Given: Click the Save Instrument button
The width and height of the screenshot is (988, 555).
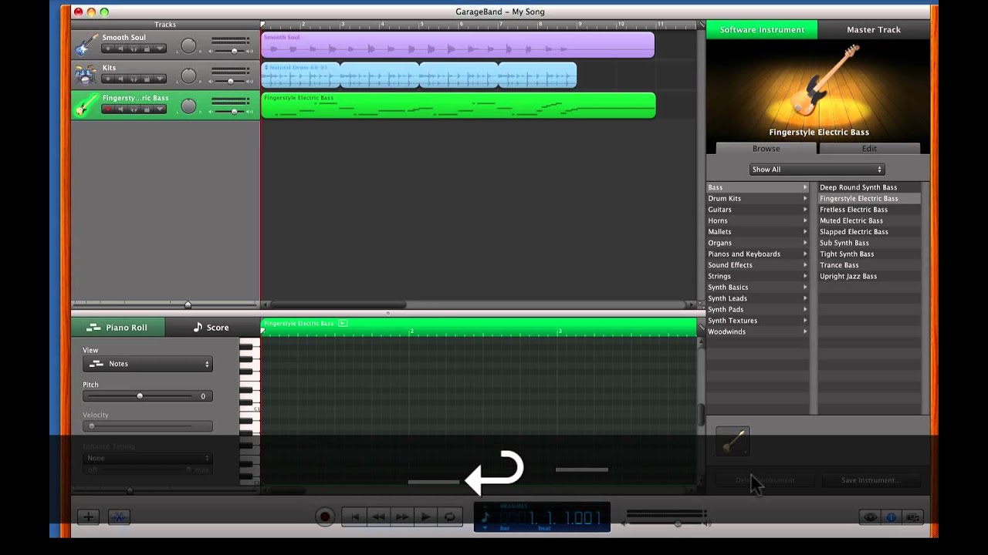Looking at the screenshot, I should [x=870, y=480].
